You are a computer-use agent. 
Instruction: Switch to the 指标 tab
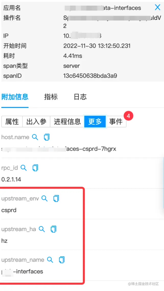[51, 97]
